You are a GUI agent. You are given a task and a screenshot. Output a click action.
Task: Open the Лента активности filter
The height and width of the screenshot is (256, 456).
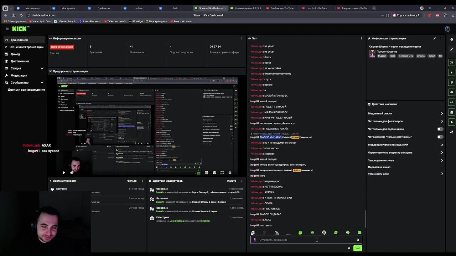coord(132,181)
